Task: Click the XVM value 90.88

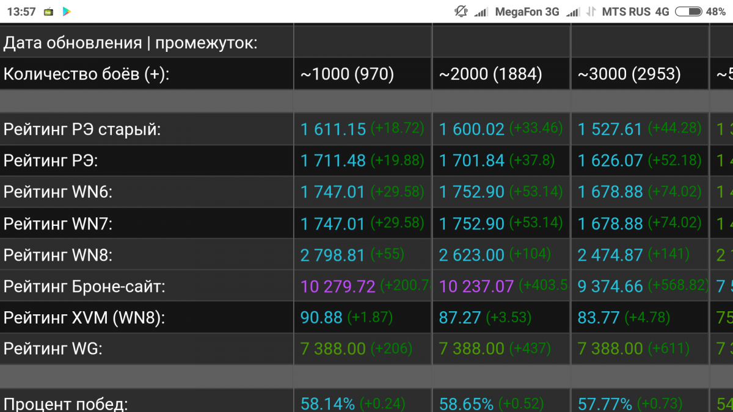Action: [321, 318]
